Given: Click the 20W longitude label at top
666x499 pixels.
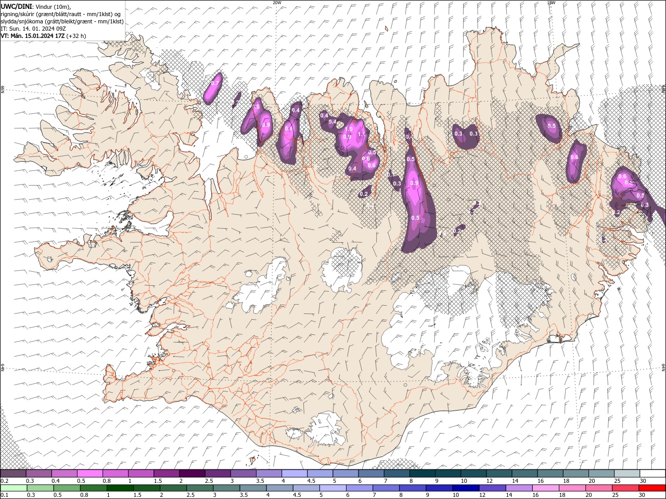Looking at the screenshot, I should point(277,3).
